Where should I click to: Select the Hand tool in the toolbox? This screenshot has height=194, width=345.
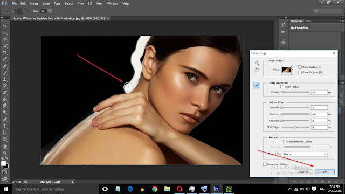[x=5, y=146]
